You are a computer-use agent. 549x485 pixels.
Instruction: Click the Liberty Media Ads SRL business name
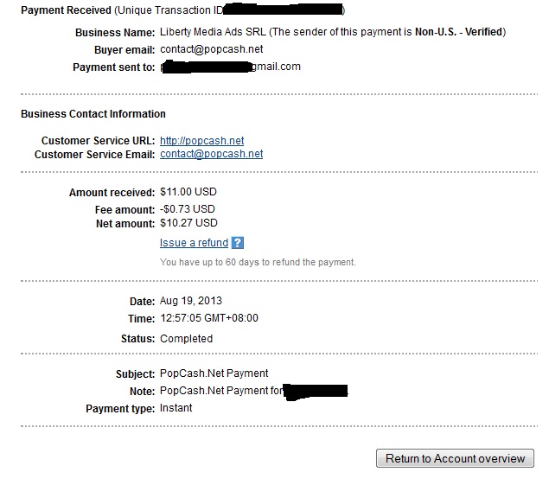[x=213, y=32]
